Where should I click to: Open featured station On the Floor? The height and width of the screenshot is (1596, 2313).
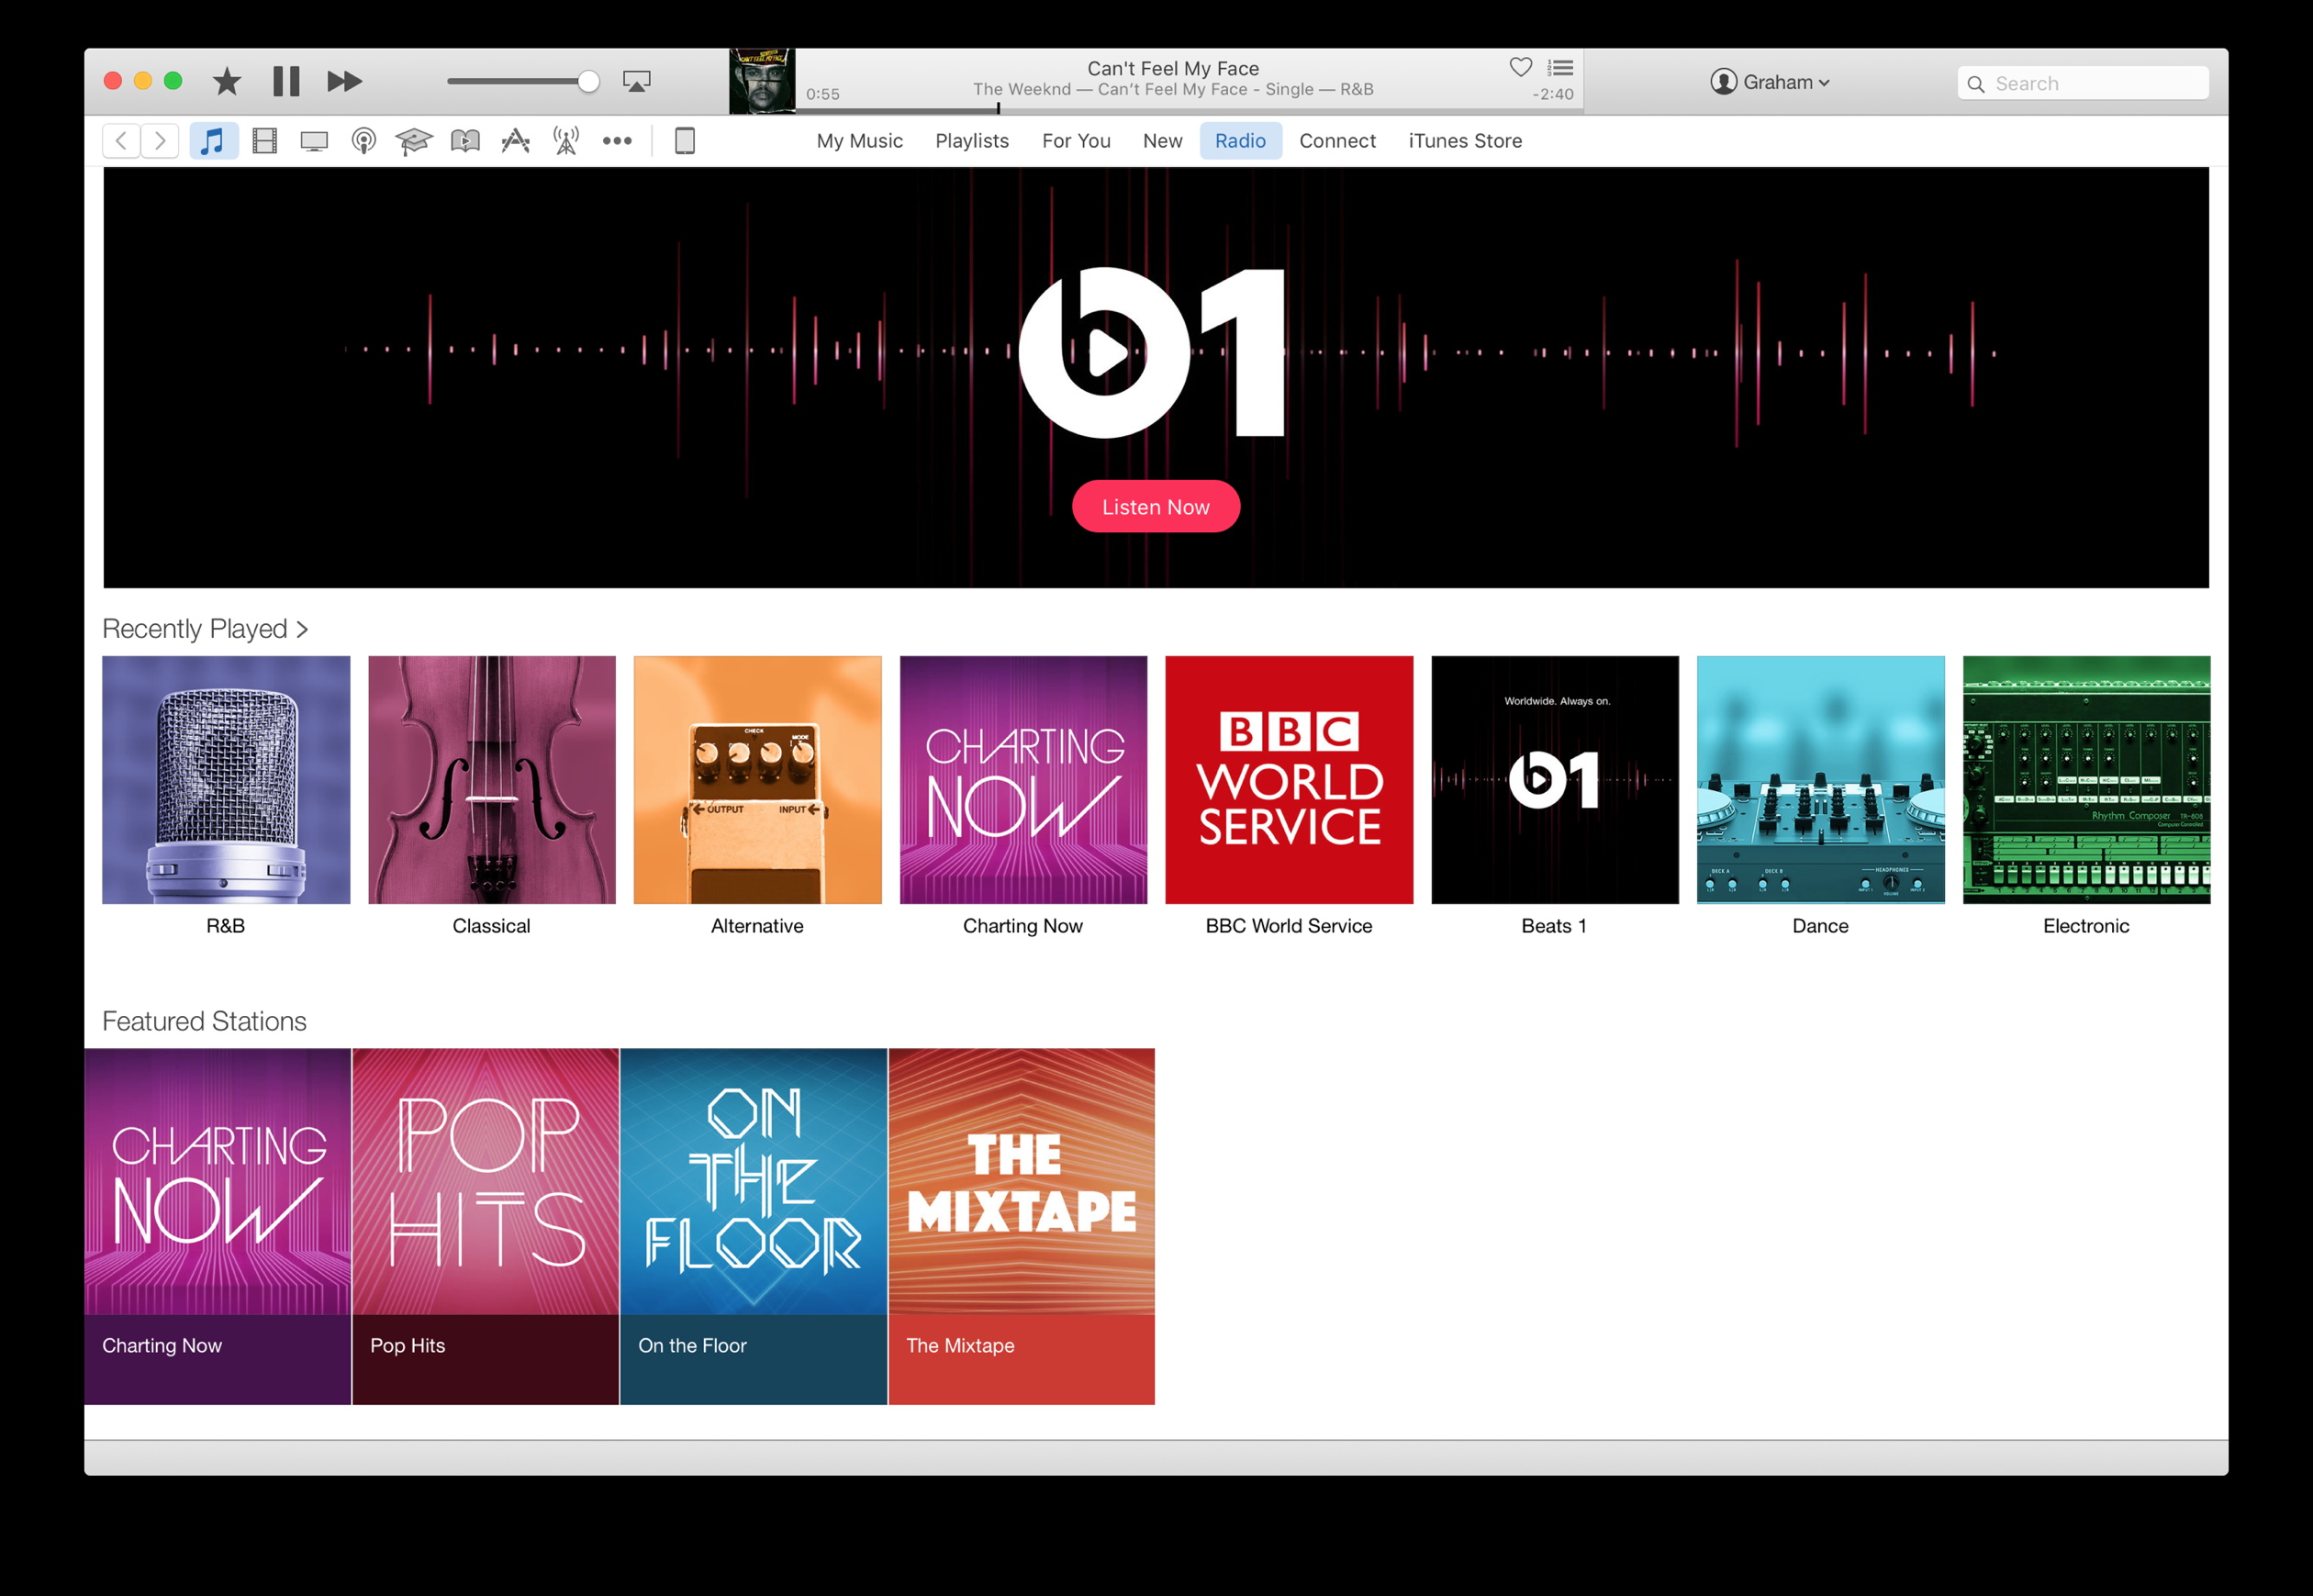click(x=754, y=1227)
